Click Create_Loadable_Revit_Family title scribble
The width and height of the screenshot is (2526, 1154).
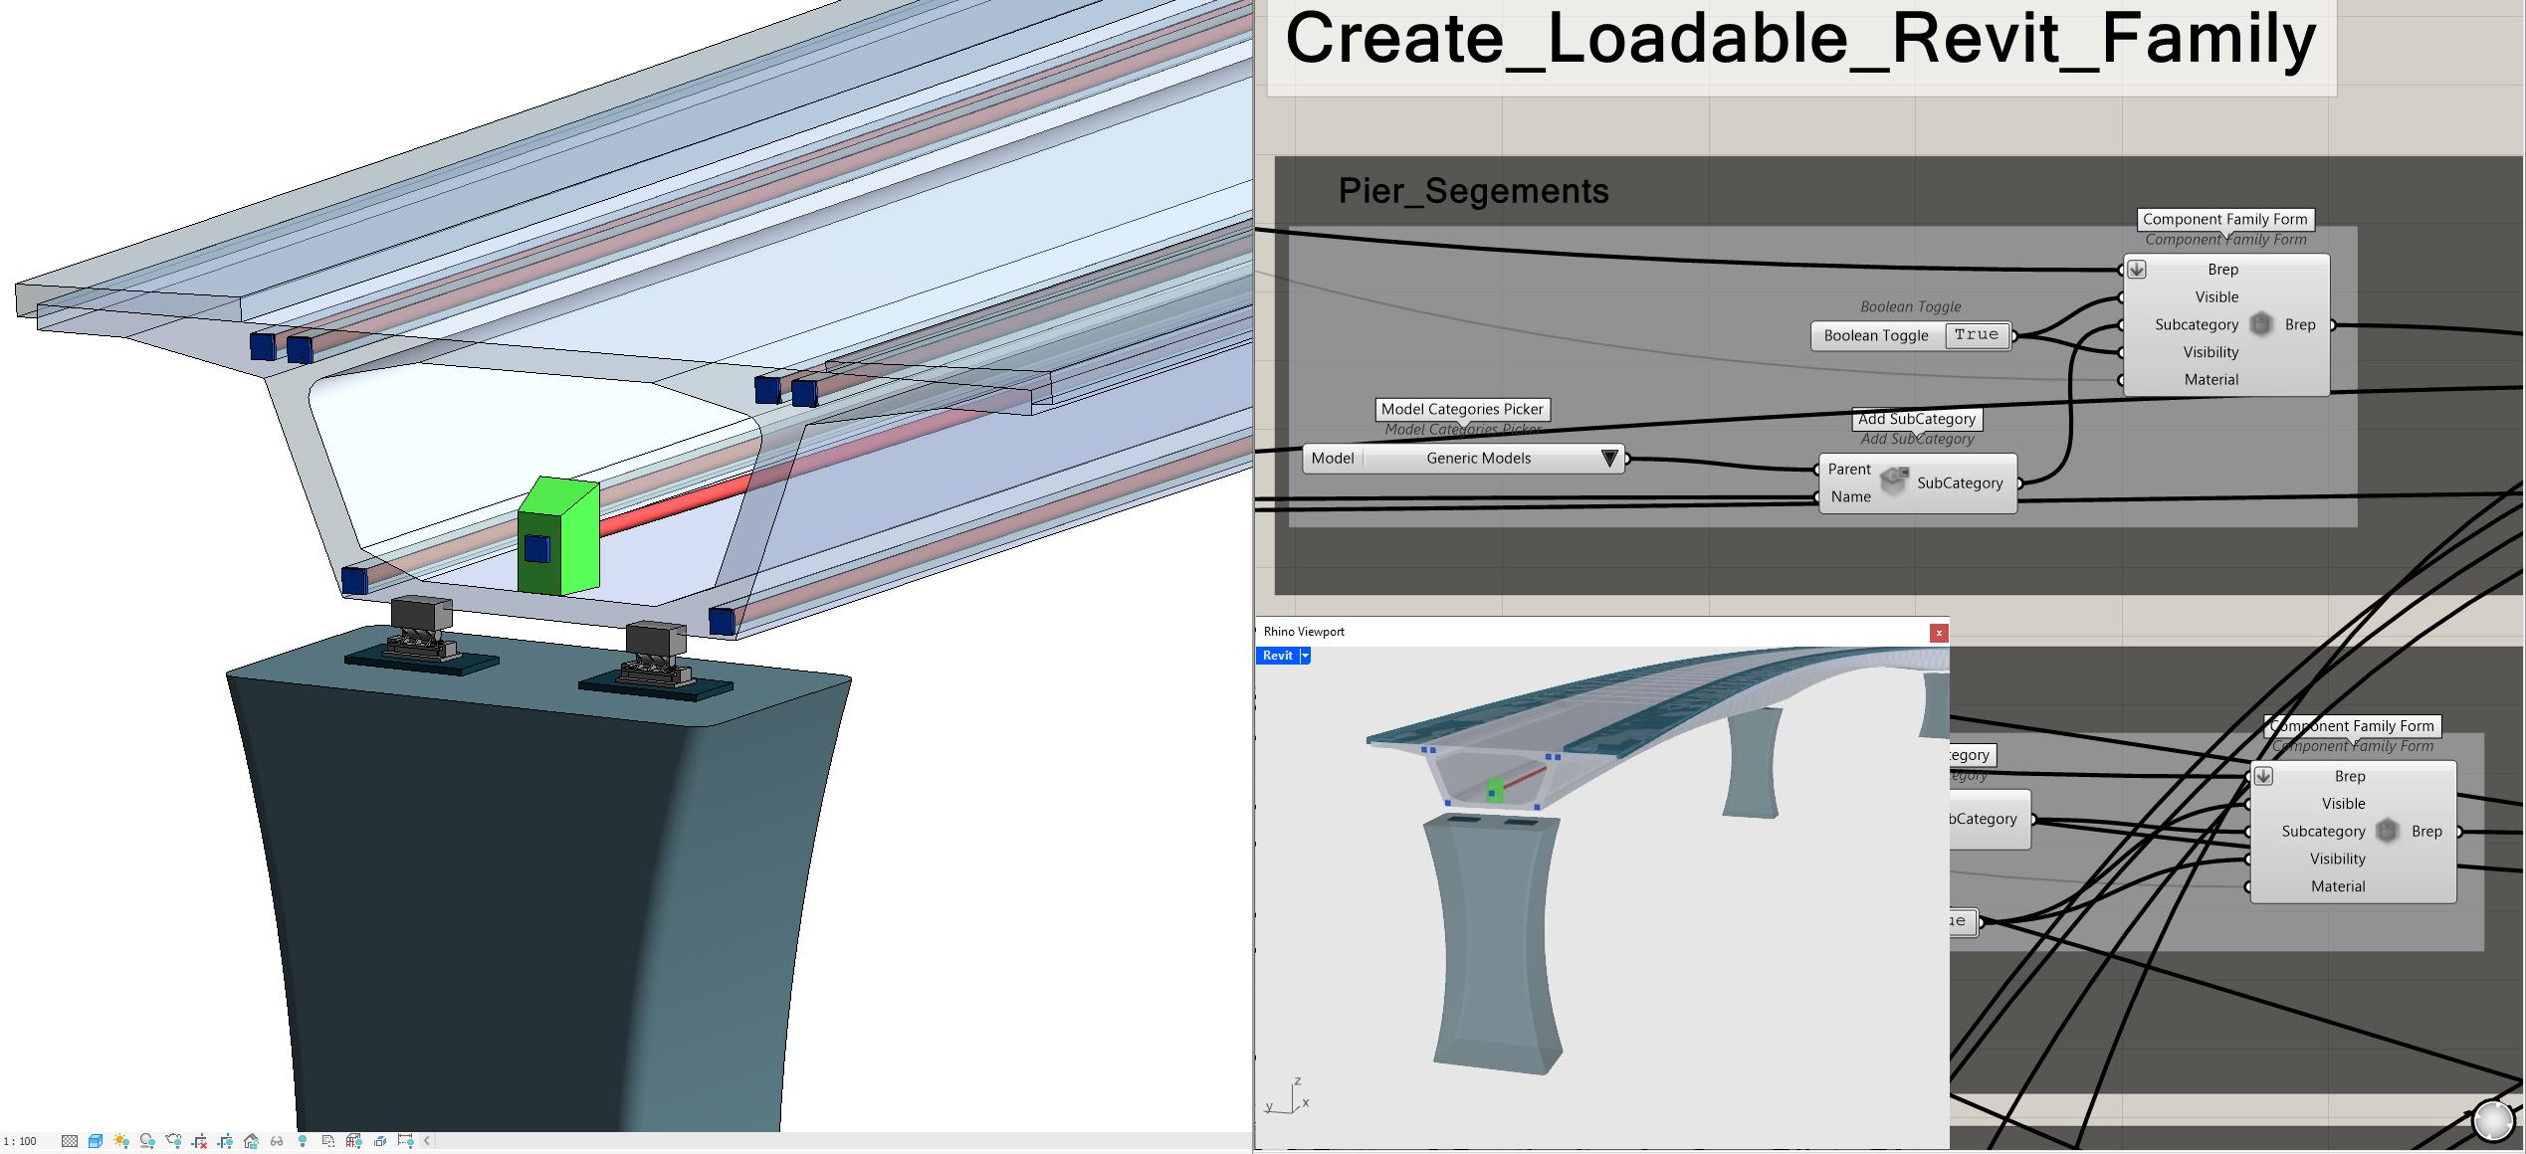click(x=1800, y=40)
